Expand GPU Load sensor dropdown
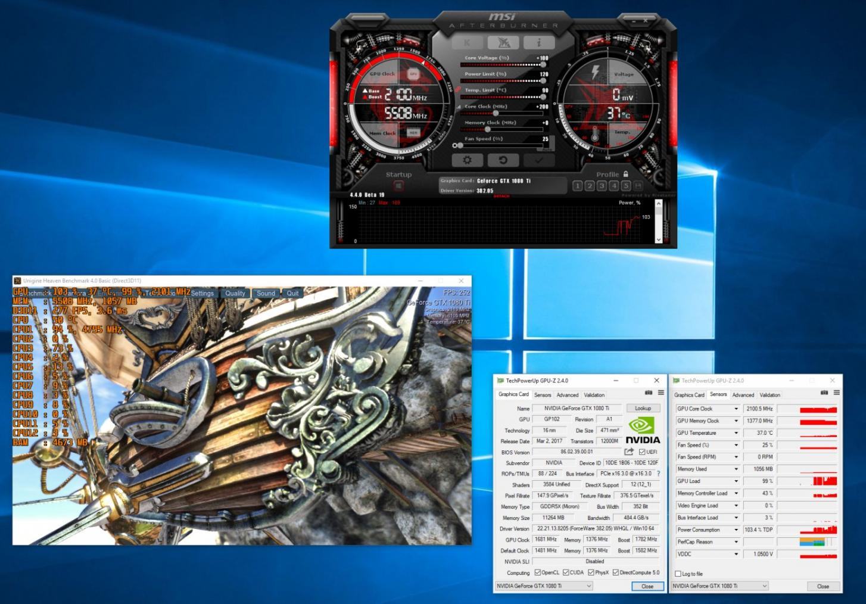The image size is (866, 604). 736,481
